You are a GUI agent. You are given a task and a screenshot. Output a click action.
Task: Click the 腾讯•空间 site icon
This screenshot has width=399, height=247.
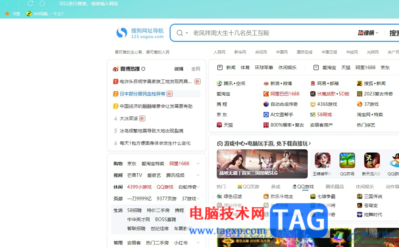[219, 83]
